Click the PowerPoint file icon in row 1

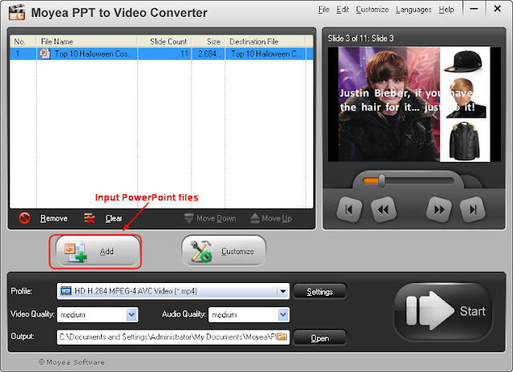click(x=45, y=54)
